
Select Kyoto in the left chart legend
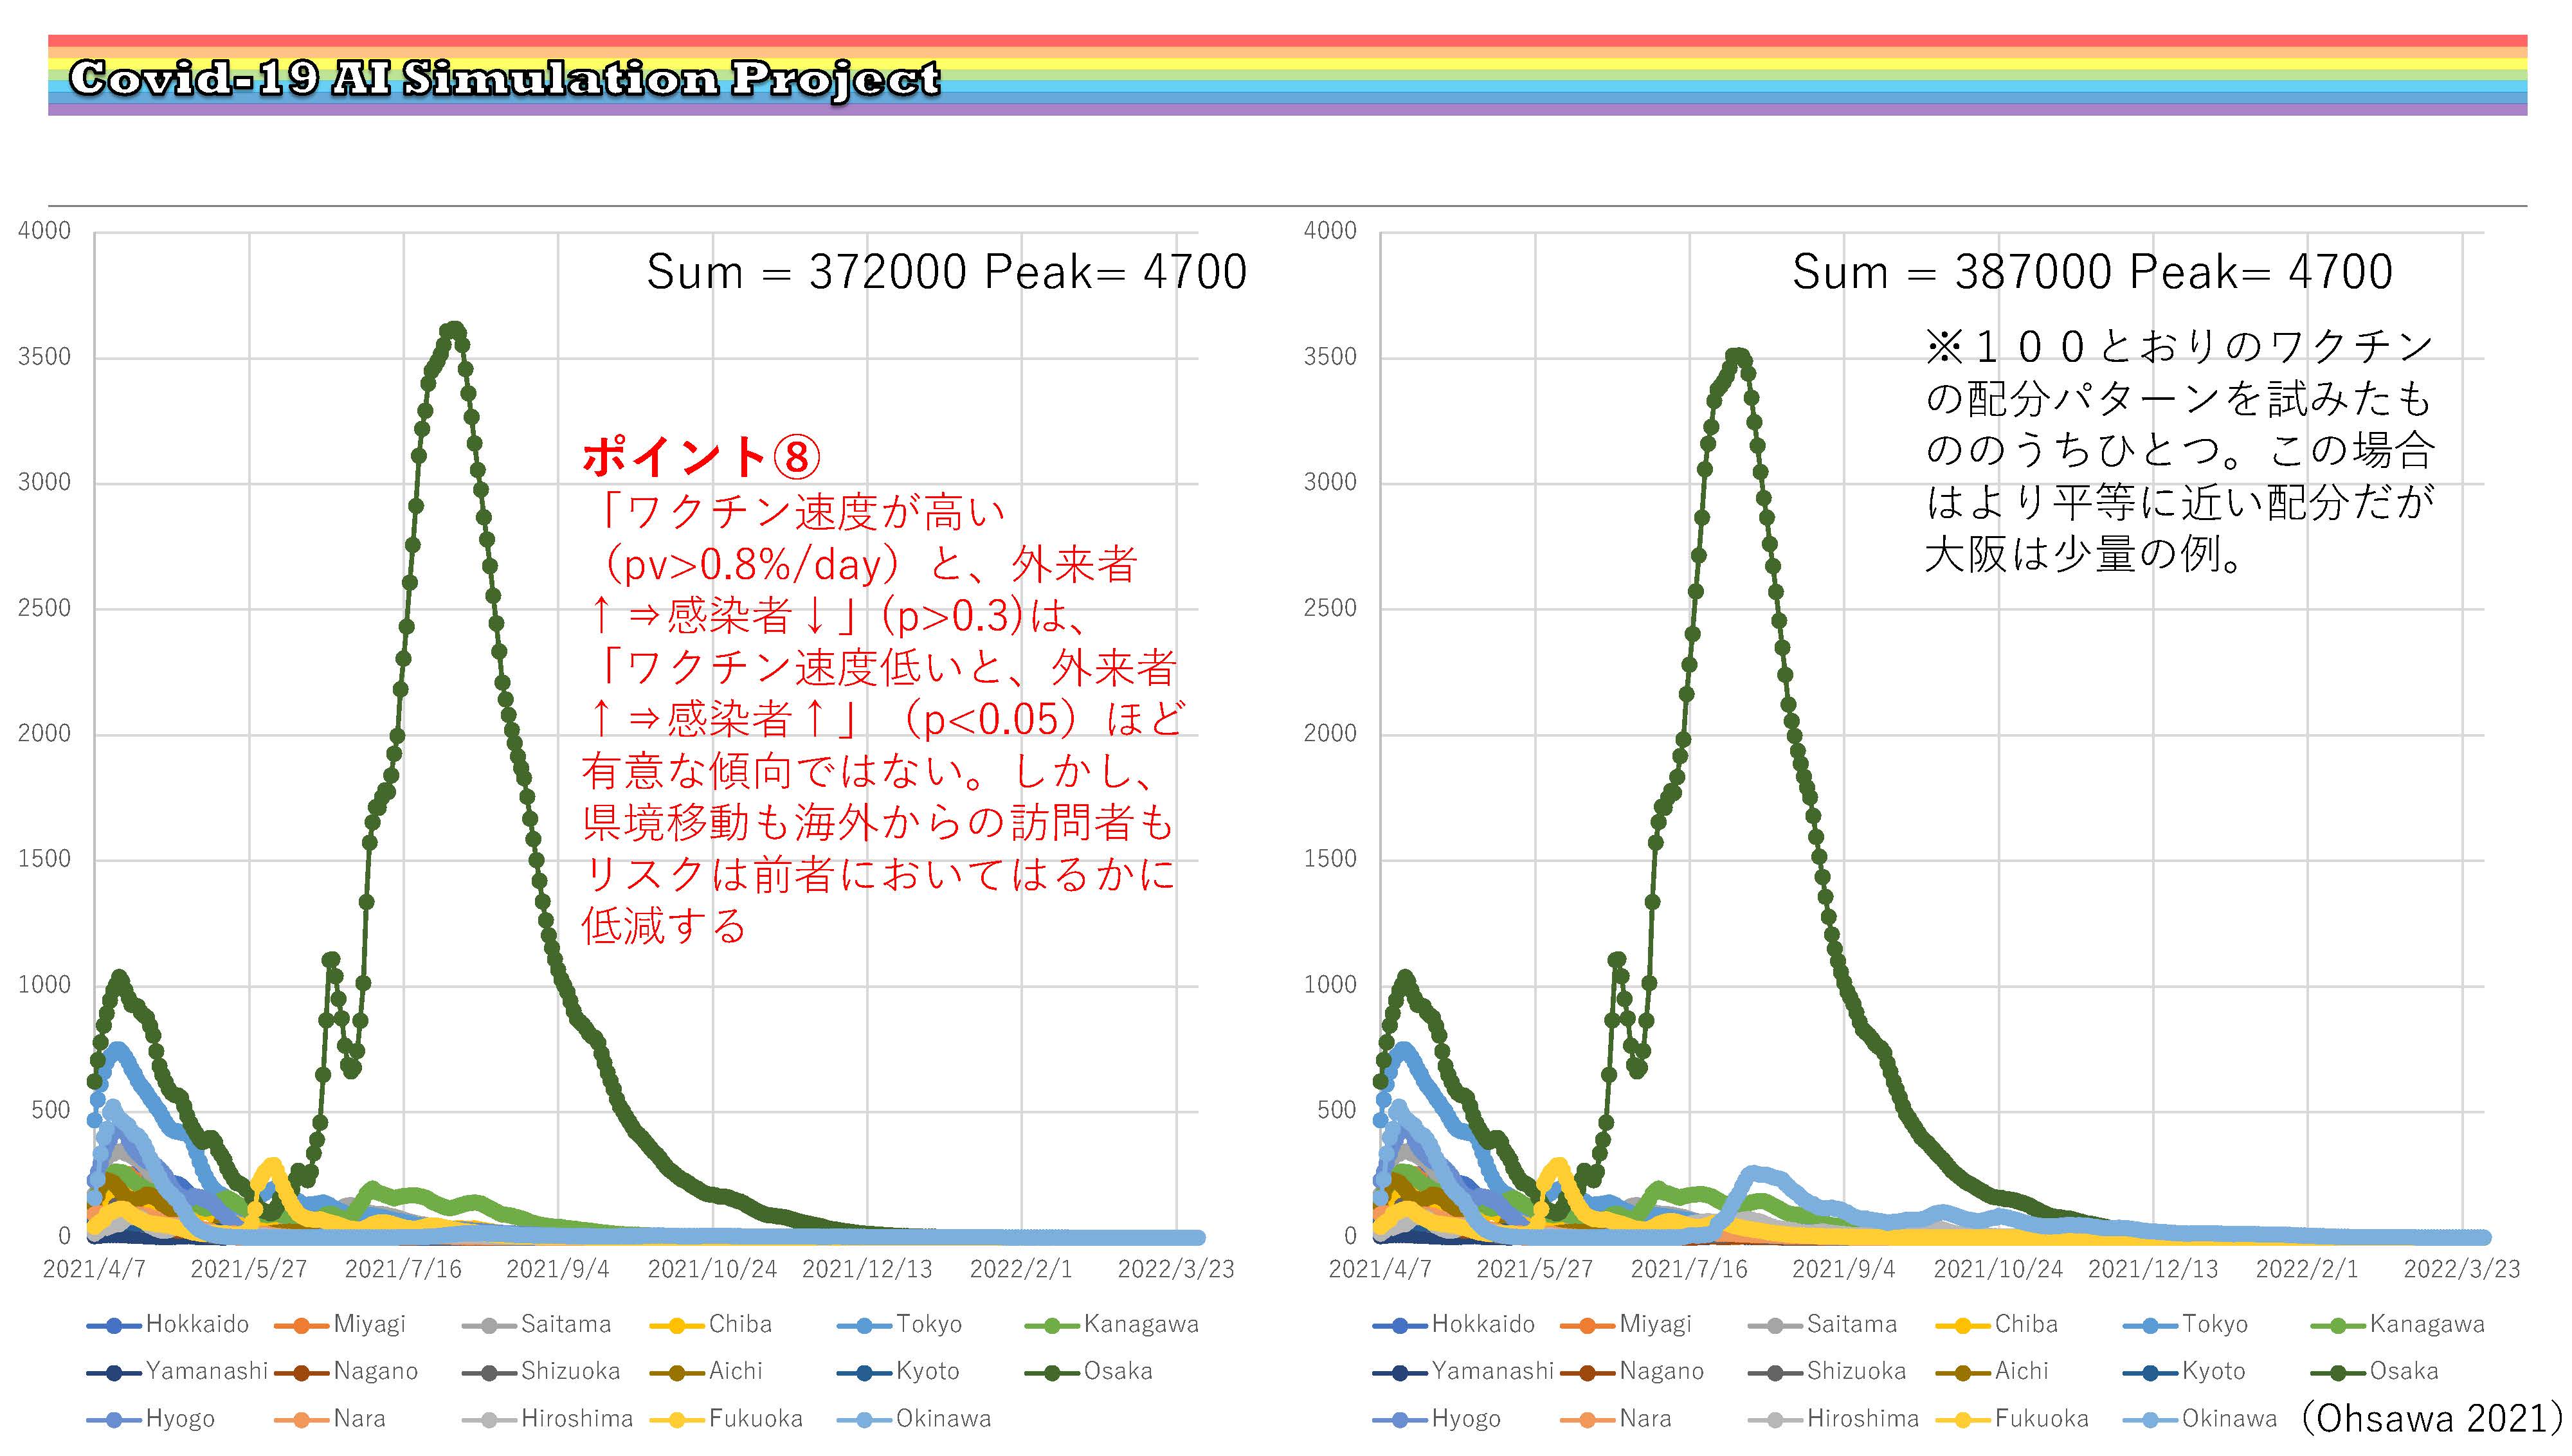(898, 1371)
